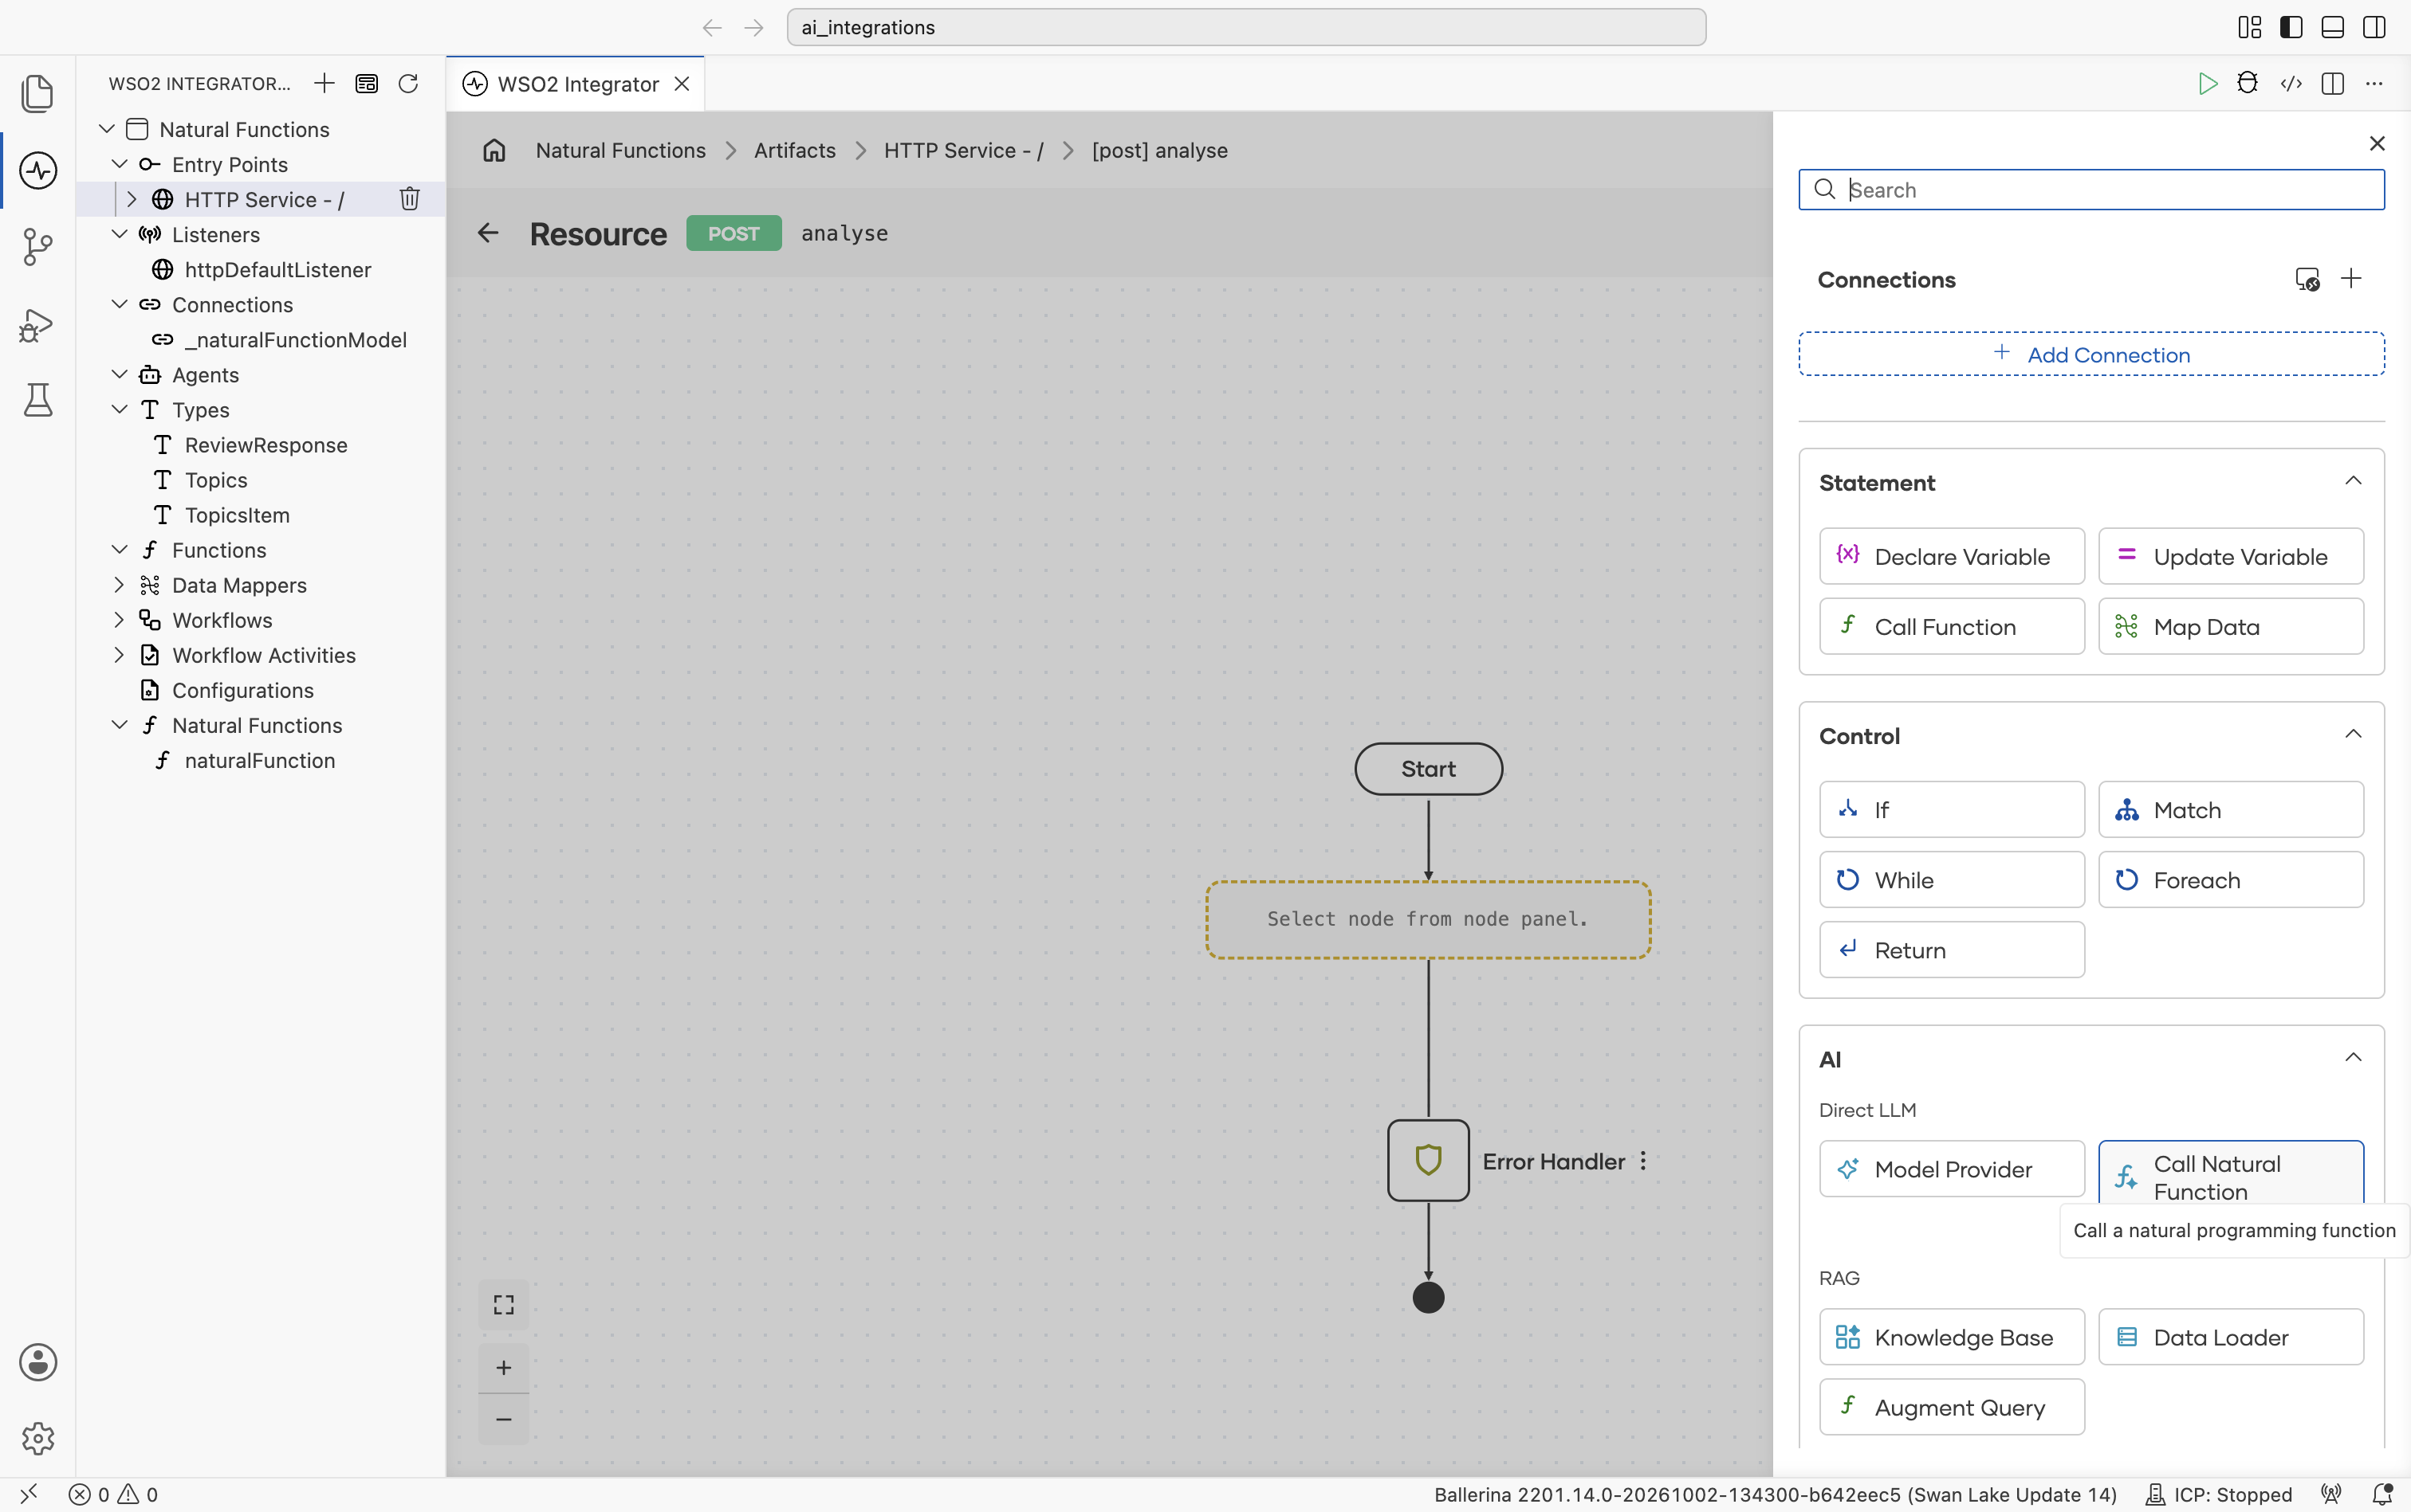Delete the HTTP Service - / entry

[409, 199]
